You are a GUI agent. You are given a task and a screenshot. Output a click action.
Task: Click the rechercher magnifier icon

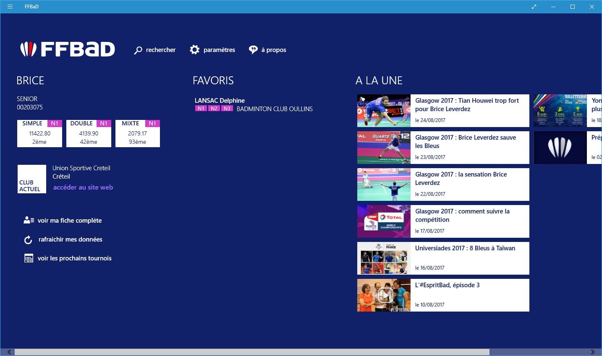138,50
